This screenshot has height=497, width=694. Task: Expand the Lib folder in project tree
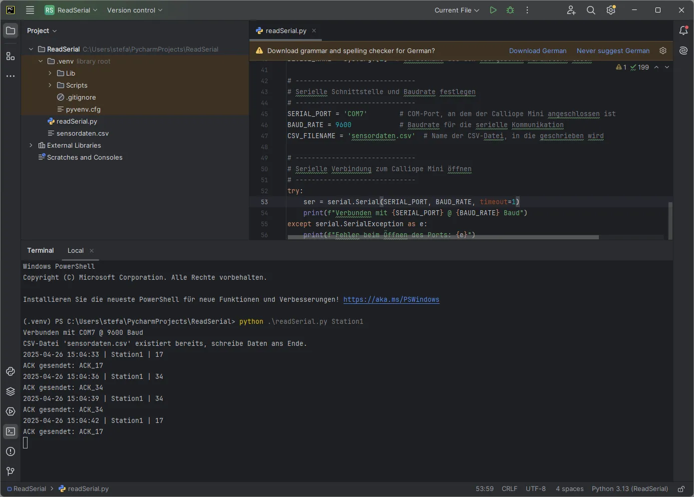tap(50, 73)
